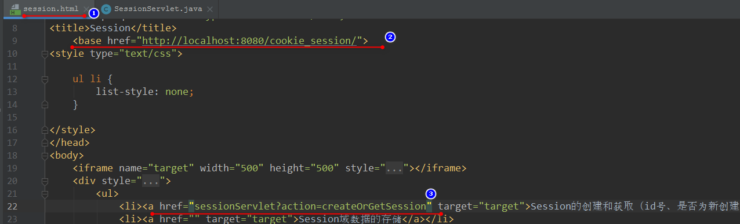740x224 pixels.
Task: Click the 'ul li' CSS selector
Action: pyautogui.click(x=87, y=79)
